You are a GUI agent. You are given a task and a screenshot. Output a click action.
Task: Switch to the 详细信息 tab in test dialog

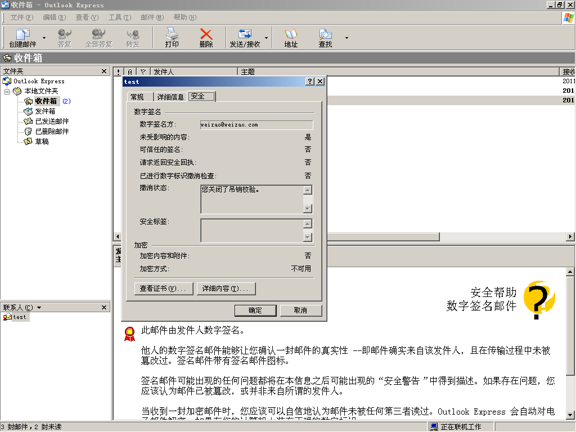click(170, 97)
